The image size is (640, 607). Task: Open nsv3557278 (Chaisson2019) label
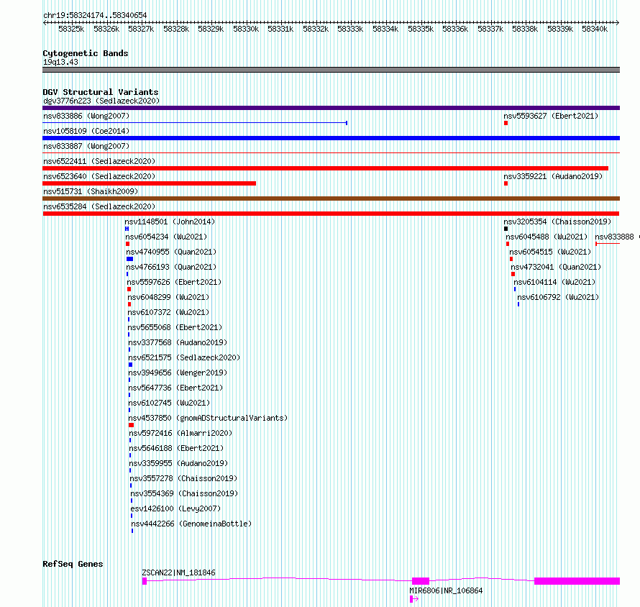[183, 478]
